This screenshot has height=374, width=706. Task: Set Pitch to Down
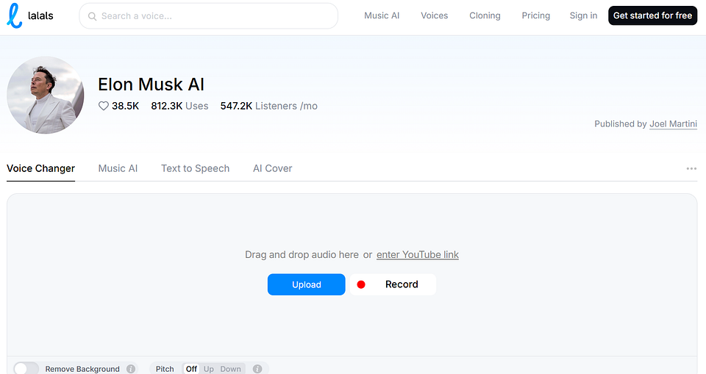(x=230, y=369)
